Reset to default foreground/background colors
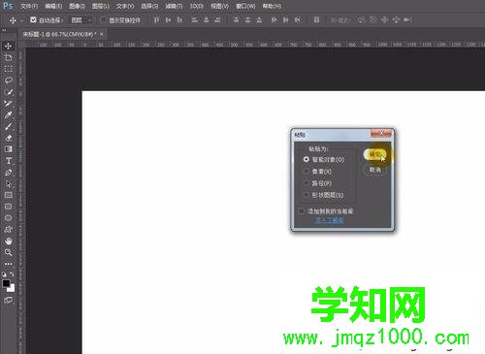 pos(4,274)
